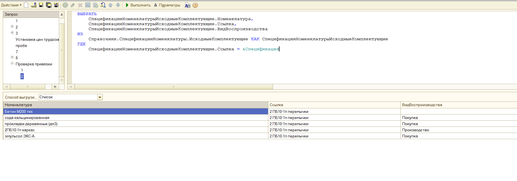Viewport: 517px width, 181px height.
Task: Move the query up
Action: 110,5
